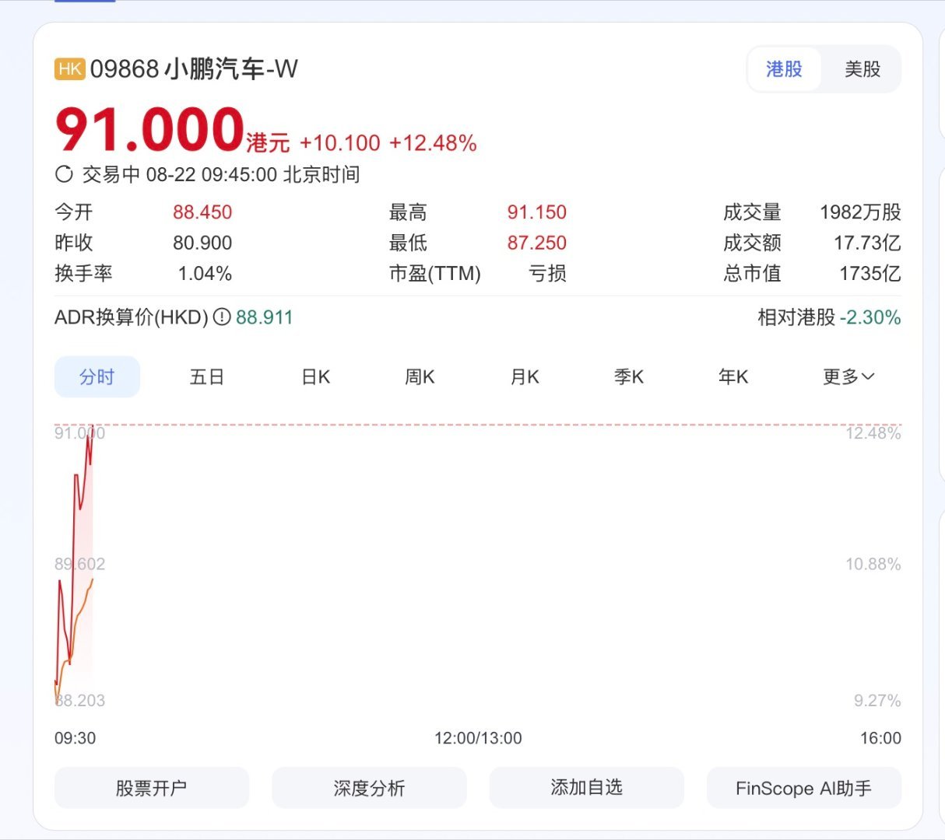Click the refresh circle icon beside 交易中

pyautogui.click(x=64, y=174)
